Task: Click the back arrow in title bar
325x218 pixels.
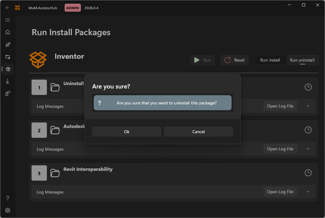Action: (x=8, y=8)
